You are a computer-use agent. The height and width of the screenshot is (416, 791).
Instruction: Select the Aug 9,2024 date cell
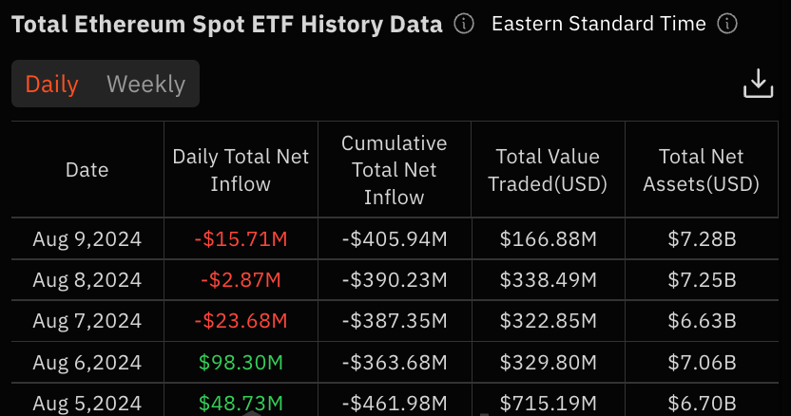click(x=87, y=239)
